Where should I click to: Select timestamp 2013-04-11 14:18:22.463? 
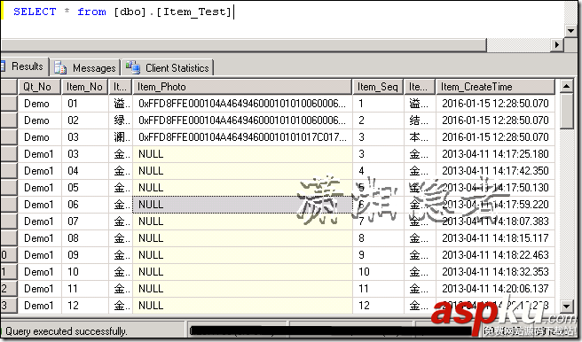click(495, 255)
